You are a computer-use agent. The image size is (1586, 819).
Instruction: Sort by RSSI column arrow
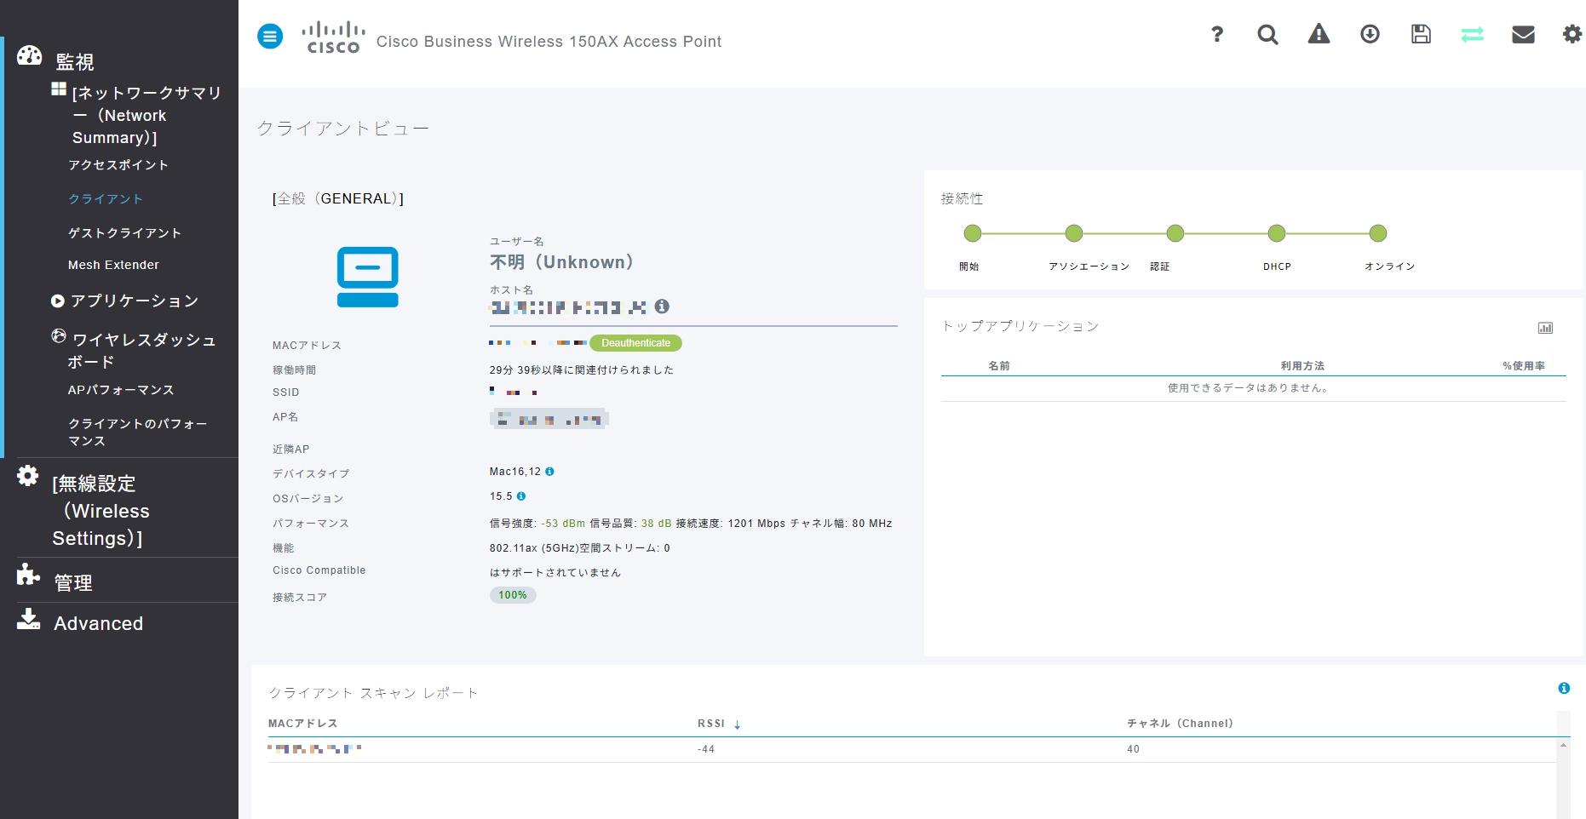pos(738,724)
